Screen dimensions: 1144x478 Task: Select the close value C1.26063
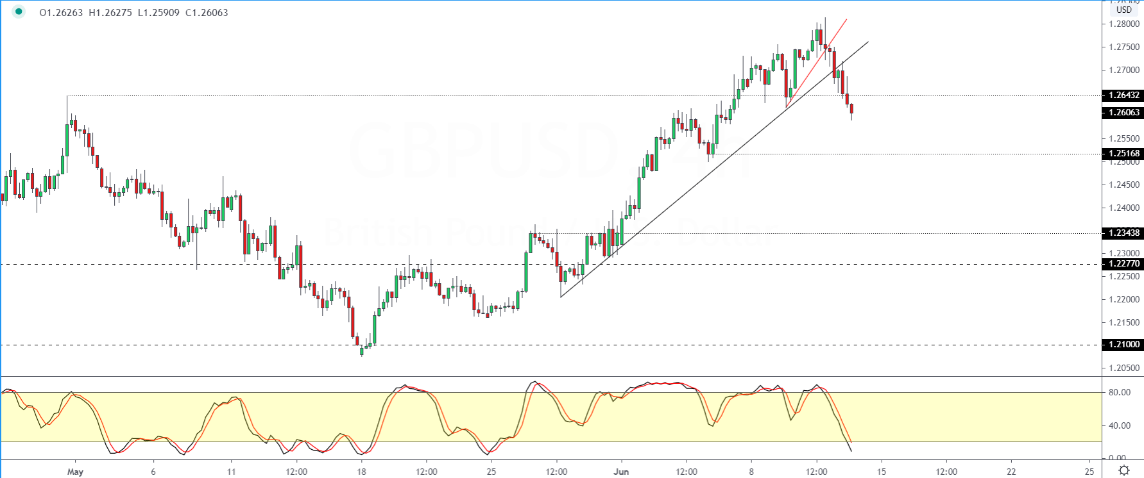pyautogui.click(x=207, y=13)
